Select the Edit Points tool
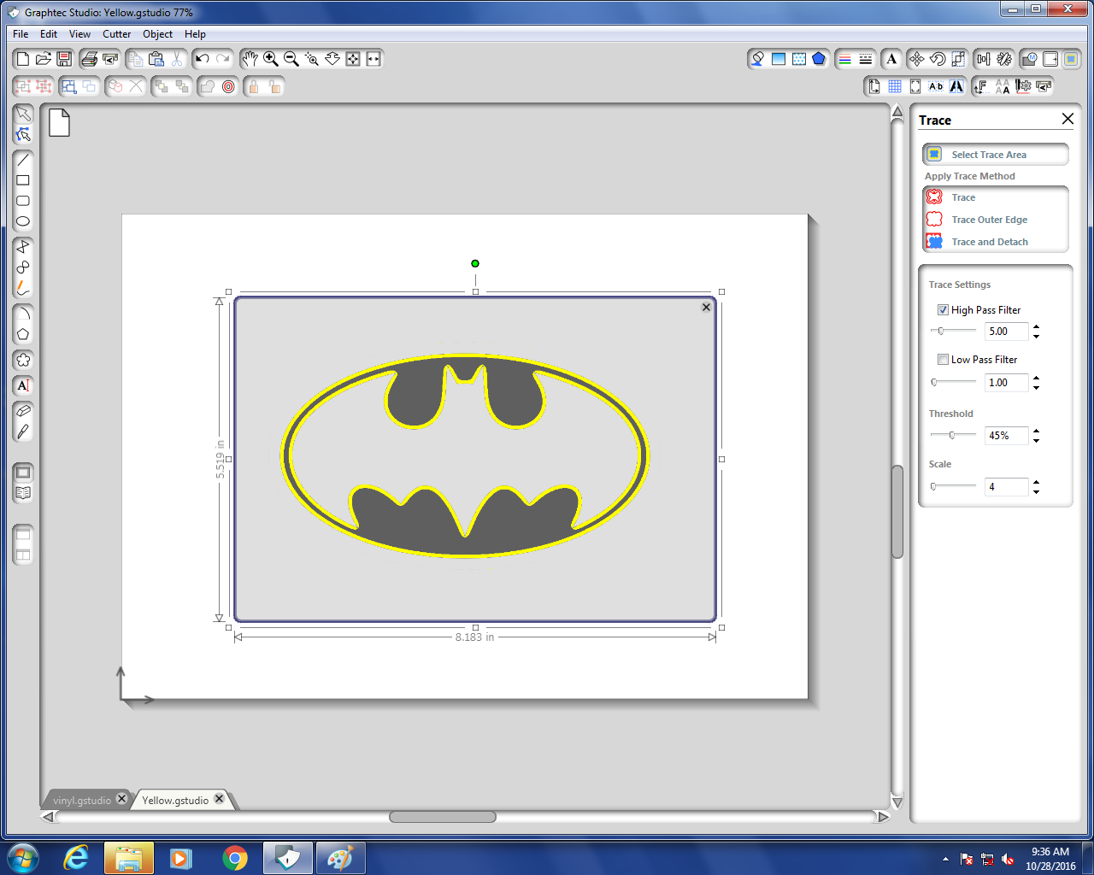 click(23, 134)
